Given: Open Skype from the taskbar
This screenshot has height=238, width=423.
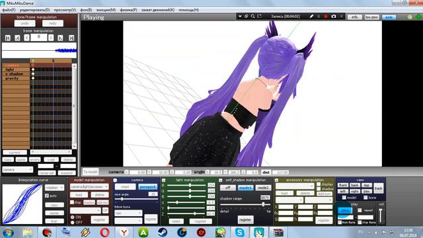Looking at the screenshot, I should tap(239, 232).
